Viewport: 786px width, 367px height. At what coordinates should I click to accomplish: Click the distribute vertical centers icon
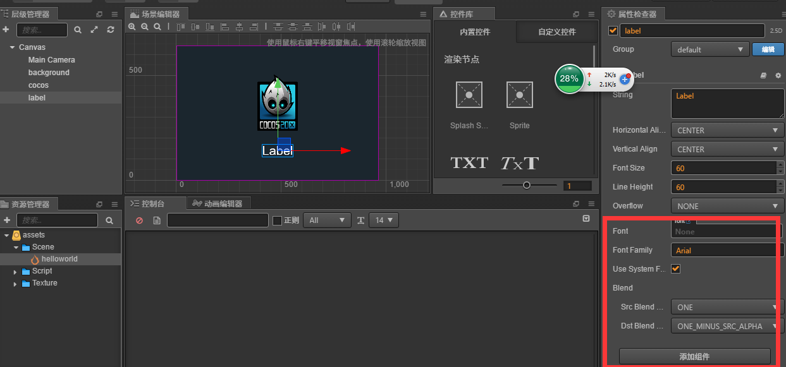(293, 27)
